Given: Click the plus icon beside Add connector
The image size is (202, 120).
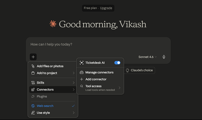Looking at the screenshot, I should [x=82, y=79].
